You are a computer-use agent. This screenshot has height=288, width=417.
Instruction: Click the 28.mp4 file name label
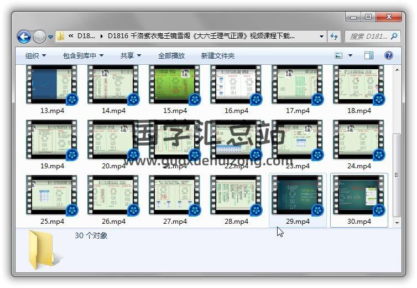tap(236, 222)
